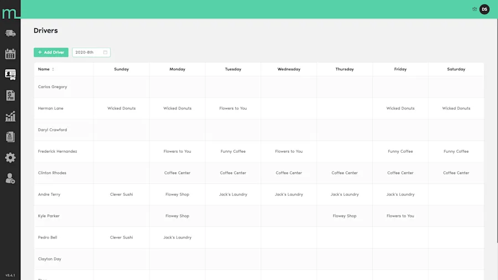Image resolution: width=498 pixels, height=280 pixels.
Task: Click Clinton Rhodes' Thursday Coffee Center cell
Action: point(345,173)
